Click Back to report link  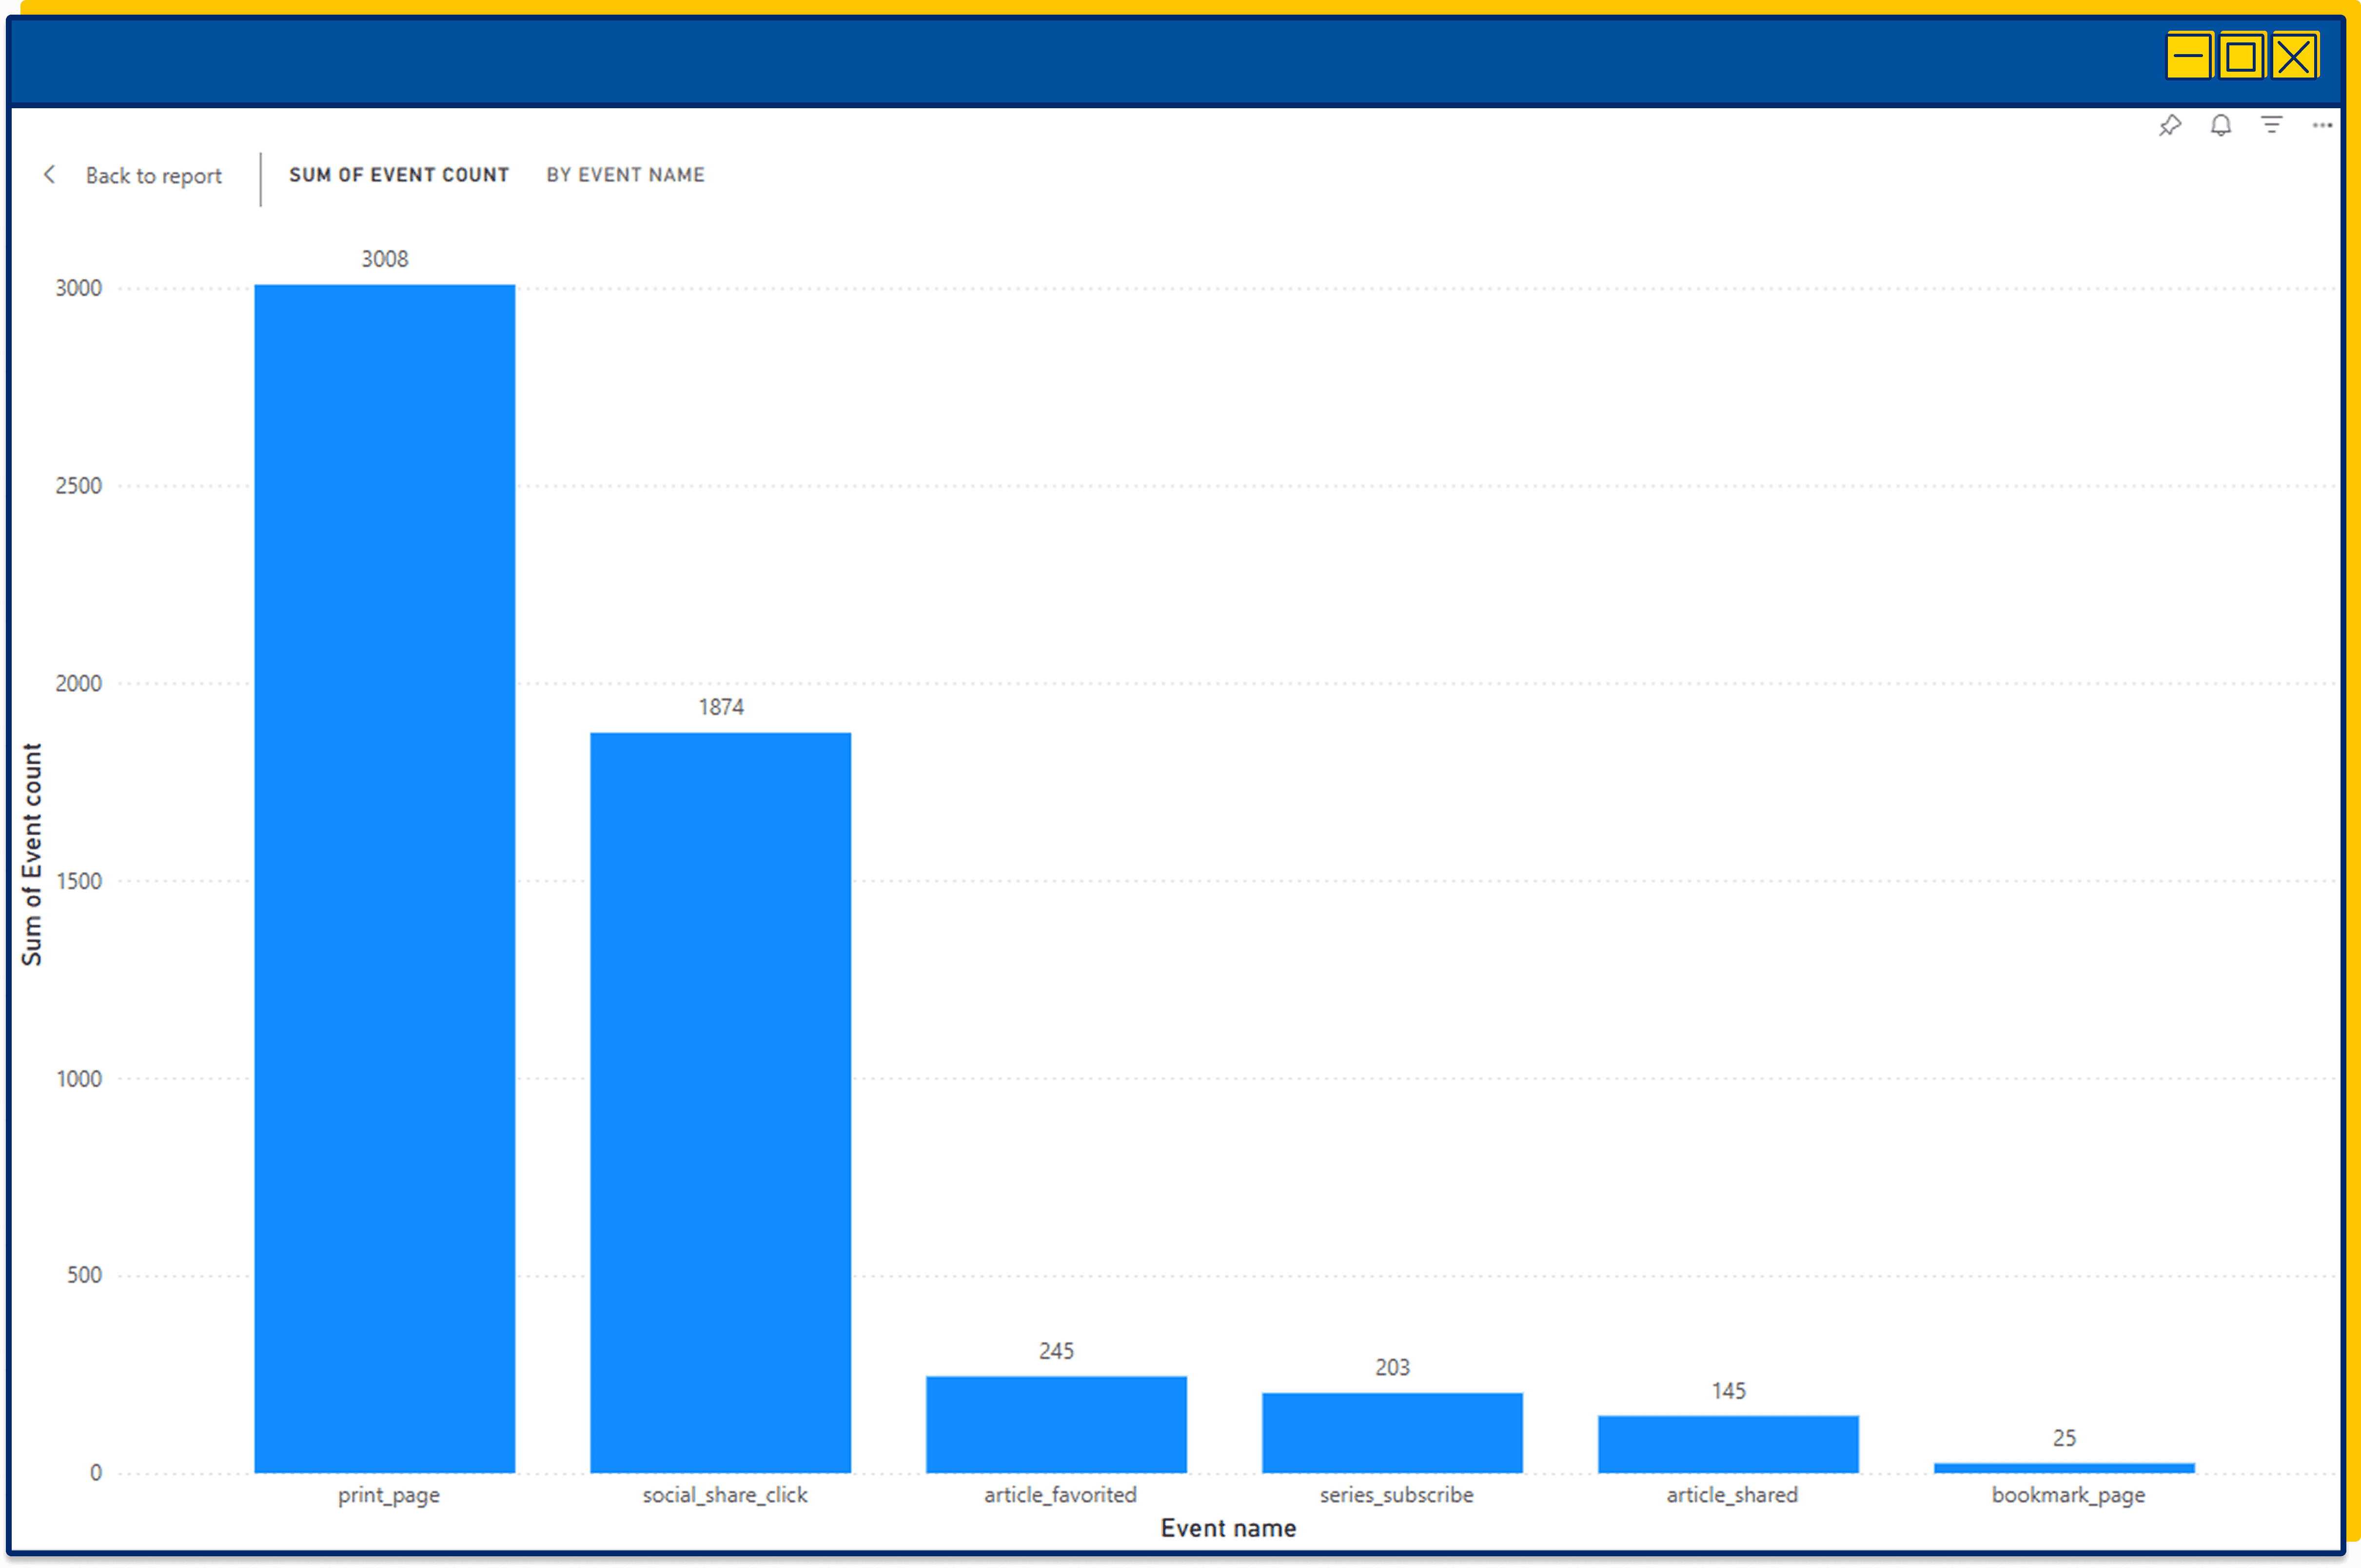click(153, 176)
